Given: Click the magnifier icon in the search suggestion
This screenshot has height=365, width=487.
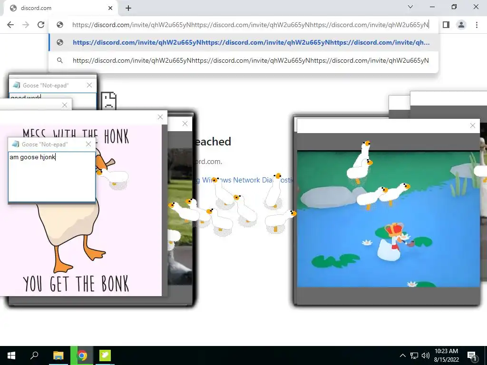Looking at the screenshot, I should pos(60,60).
